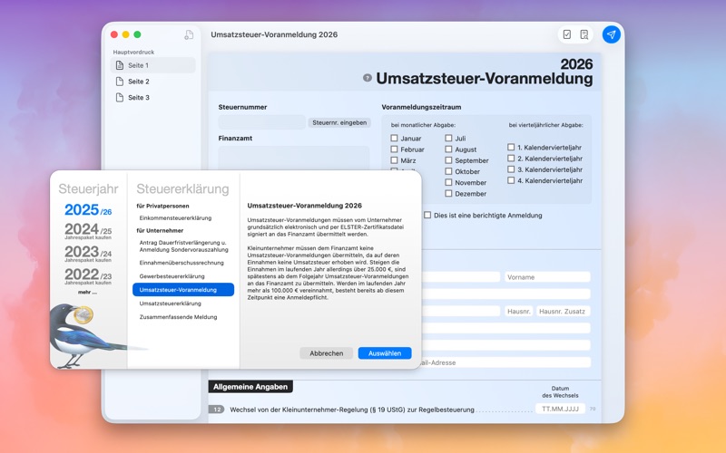Click the Hausnr. input field
Viewport: 726px width, 453px height.
(x=518, y=311)
